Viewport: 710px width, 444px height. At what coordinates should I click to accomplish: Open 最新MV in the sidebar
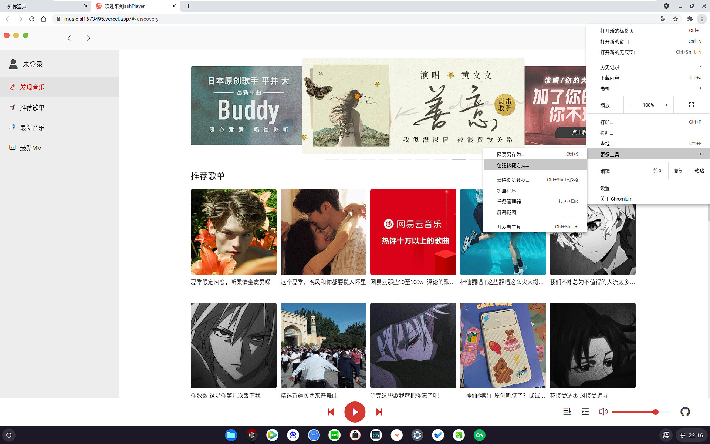(x=59, y=148)
